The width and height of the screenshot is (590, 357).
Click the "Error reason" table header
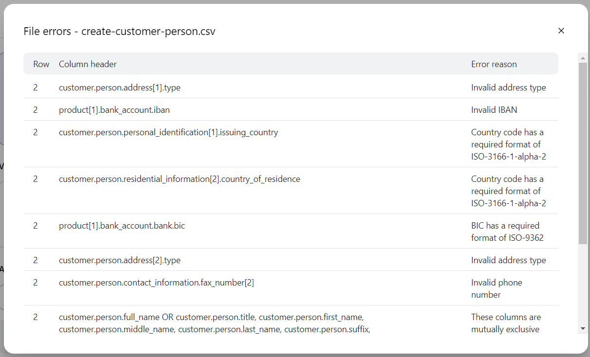pos(494,64)
